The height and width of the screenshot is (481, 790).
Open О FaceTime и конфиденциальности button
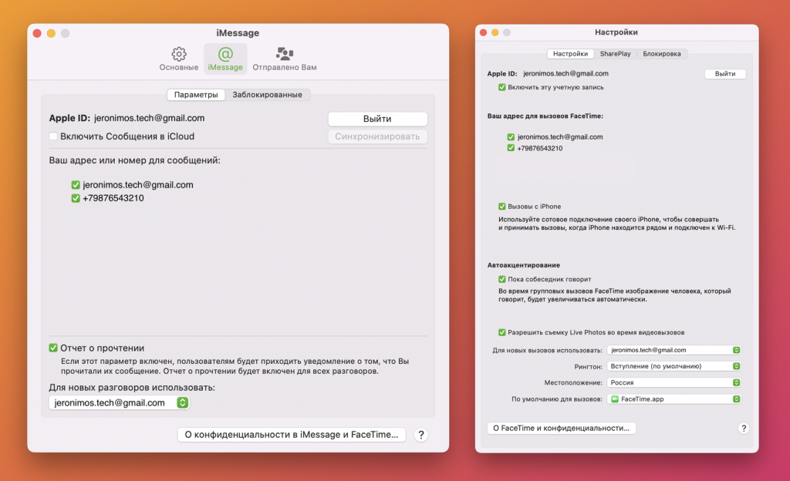coord(562,428)
